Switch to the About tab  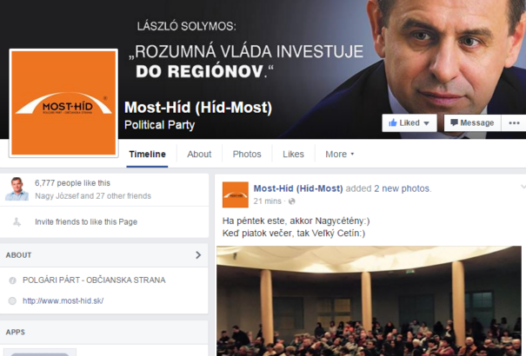point(199,154)
